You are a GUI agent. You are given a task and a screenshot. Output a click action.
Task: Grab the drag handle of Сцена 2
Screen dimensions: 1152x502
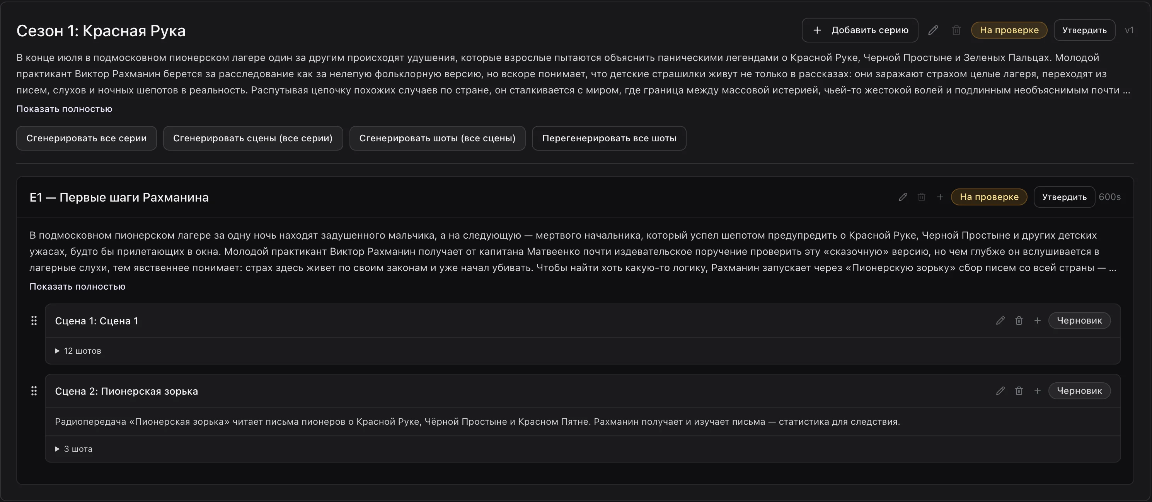[x=34, y=391]
